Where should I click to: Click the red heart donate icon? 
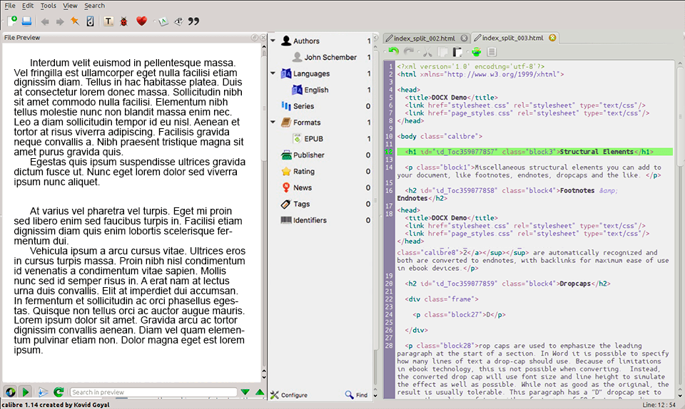(141, 21)
